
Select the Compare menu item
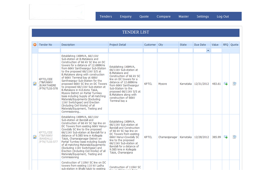[163, 17]
